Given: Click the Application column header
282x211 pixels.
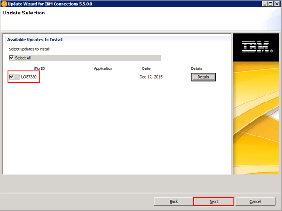Looking at the screenshot, I should pos(103,68).
